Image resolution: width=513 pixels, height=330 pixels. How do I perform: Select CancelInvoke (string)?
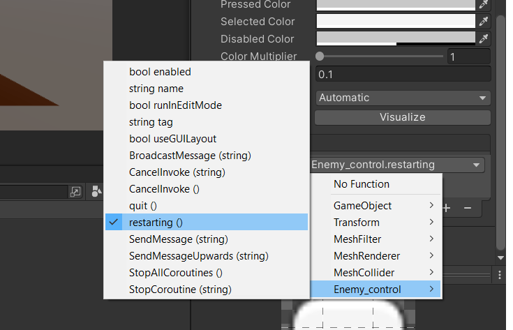(x=207, y=172)
